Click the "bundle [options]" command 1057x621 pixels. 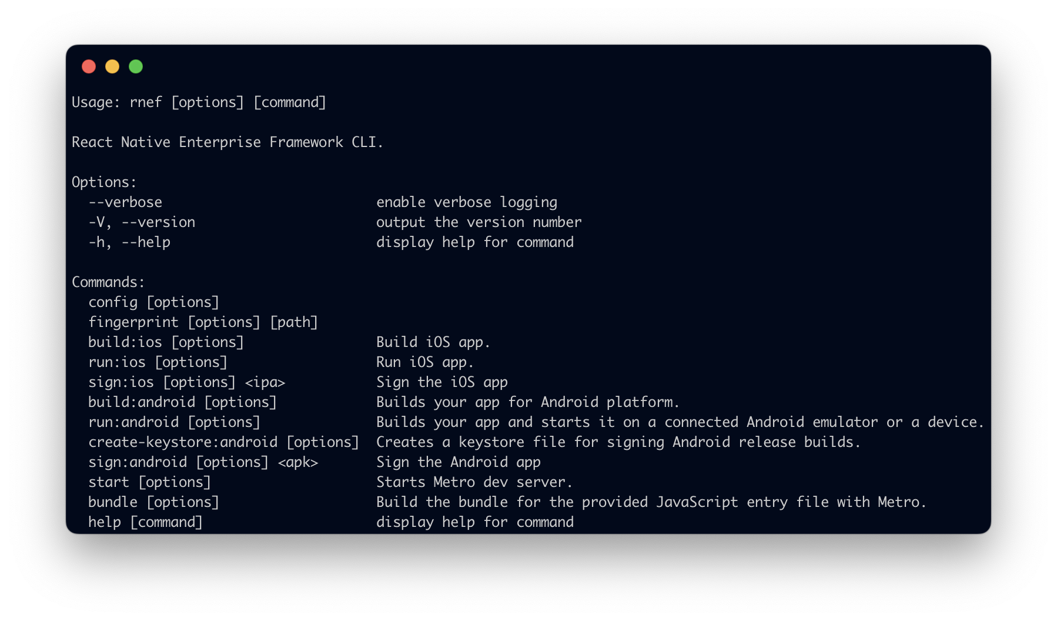(153, 502)
